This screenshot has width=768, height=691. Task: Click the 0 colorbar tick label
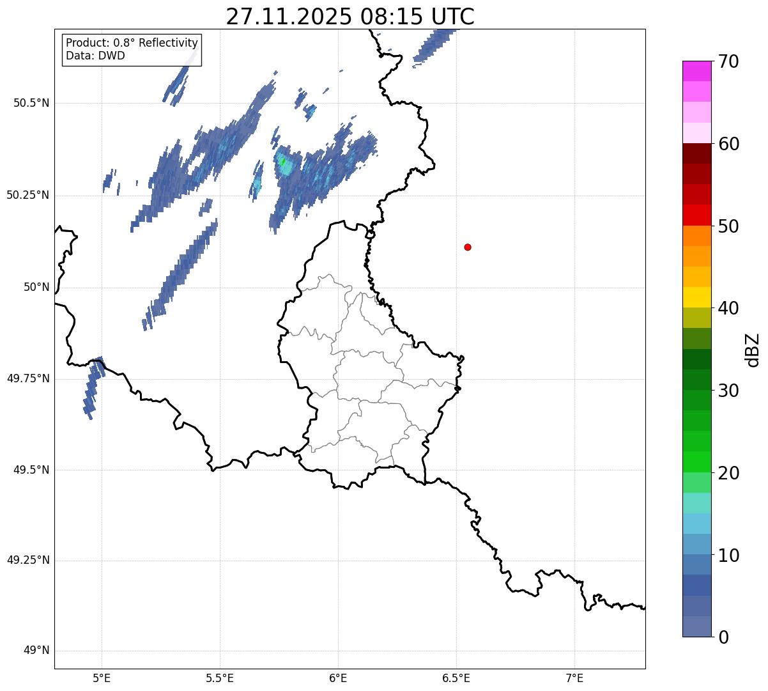point(723,637)
